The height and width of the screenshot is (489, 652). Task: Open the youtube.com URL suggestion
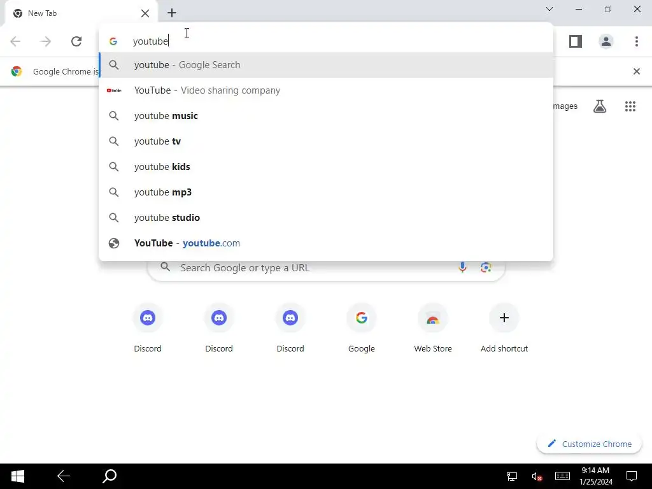[326, 243]
